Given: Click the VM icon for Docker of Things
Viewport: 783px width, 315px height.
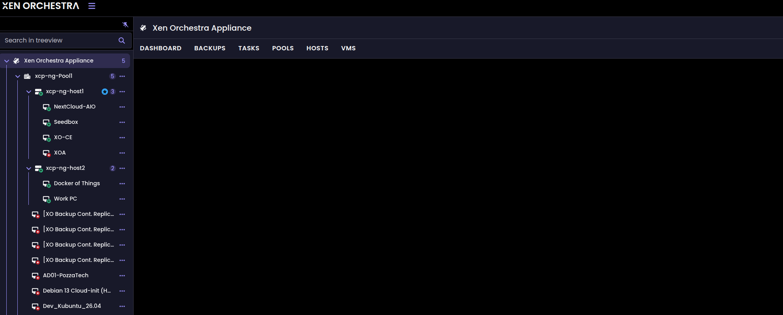Looking at the screenshot, I should click(x=46, y=184).
